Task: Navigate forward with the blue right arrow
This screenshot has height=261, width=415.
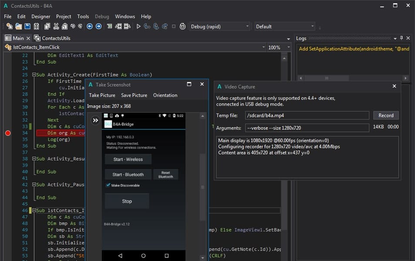Action: [98, 27]
